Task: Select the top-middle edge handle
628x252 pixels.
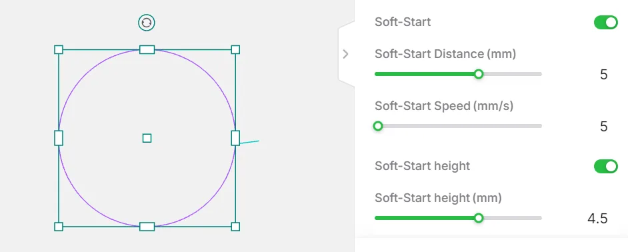Action: click(147, 50)
